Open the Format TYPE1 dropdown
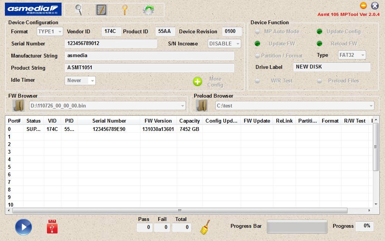 click(50, 31)
